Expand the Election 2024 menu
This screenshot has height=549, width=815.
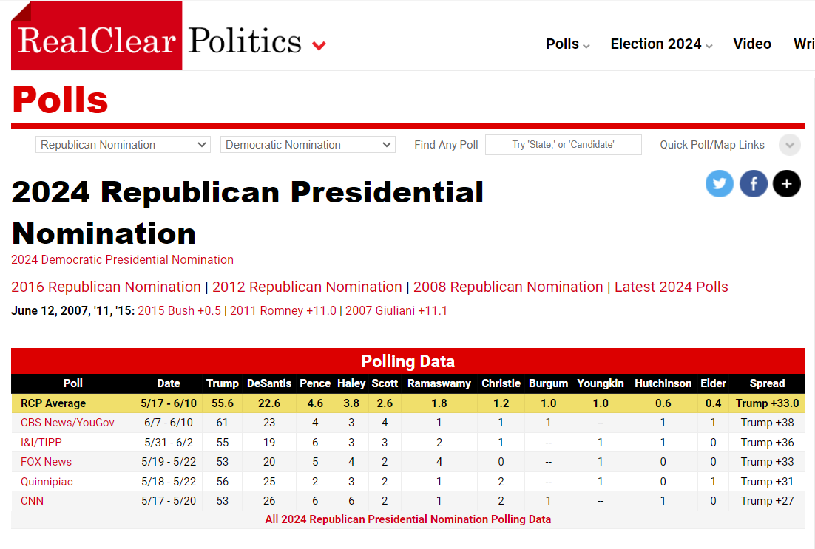tap(661, 44)
